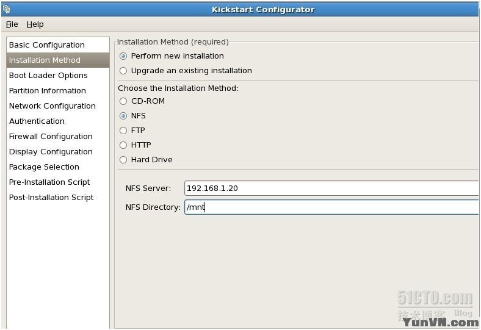This screenshot has height=330, width=481.
Task: Open the File menu
Action: (12, 24)
